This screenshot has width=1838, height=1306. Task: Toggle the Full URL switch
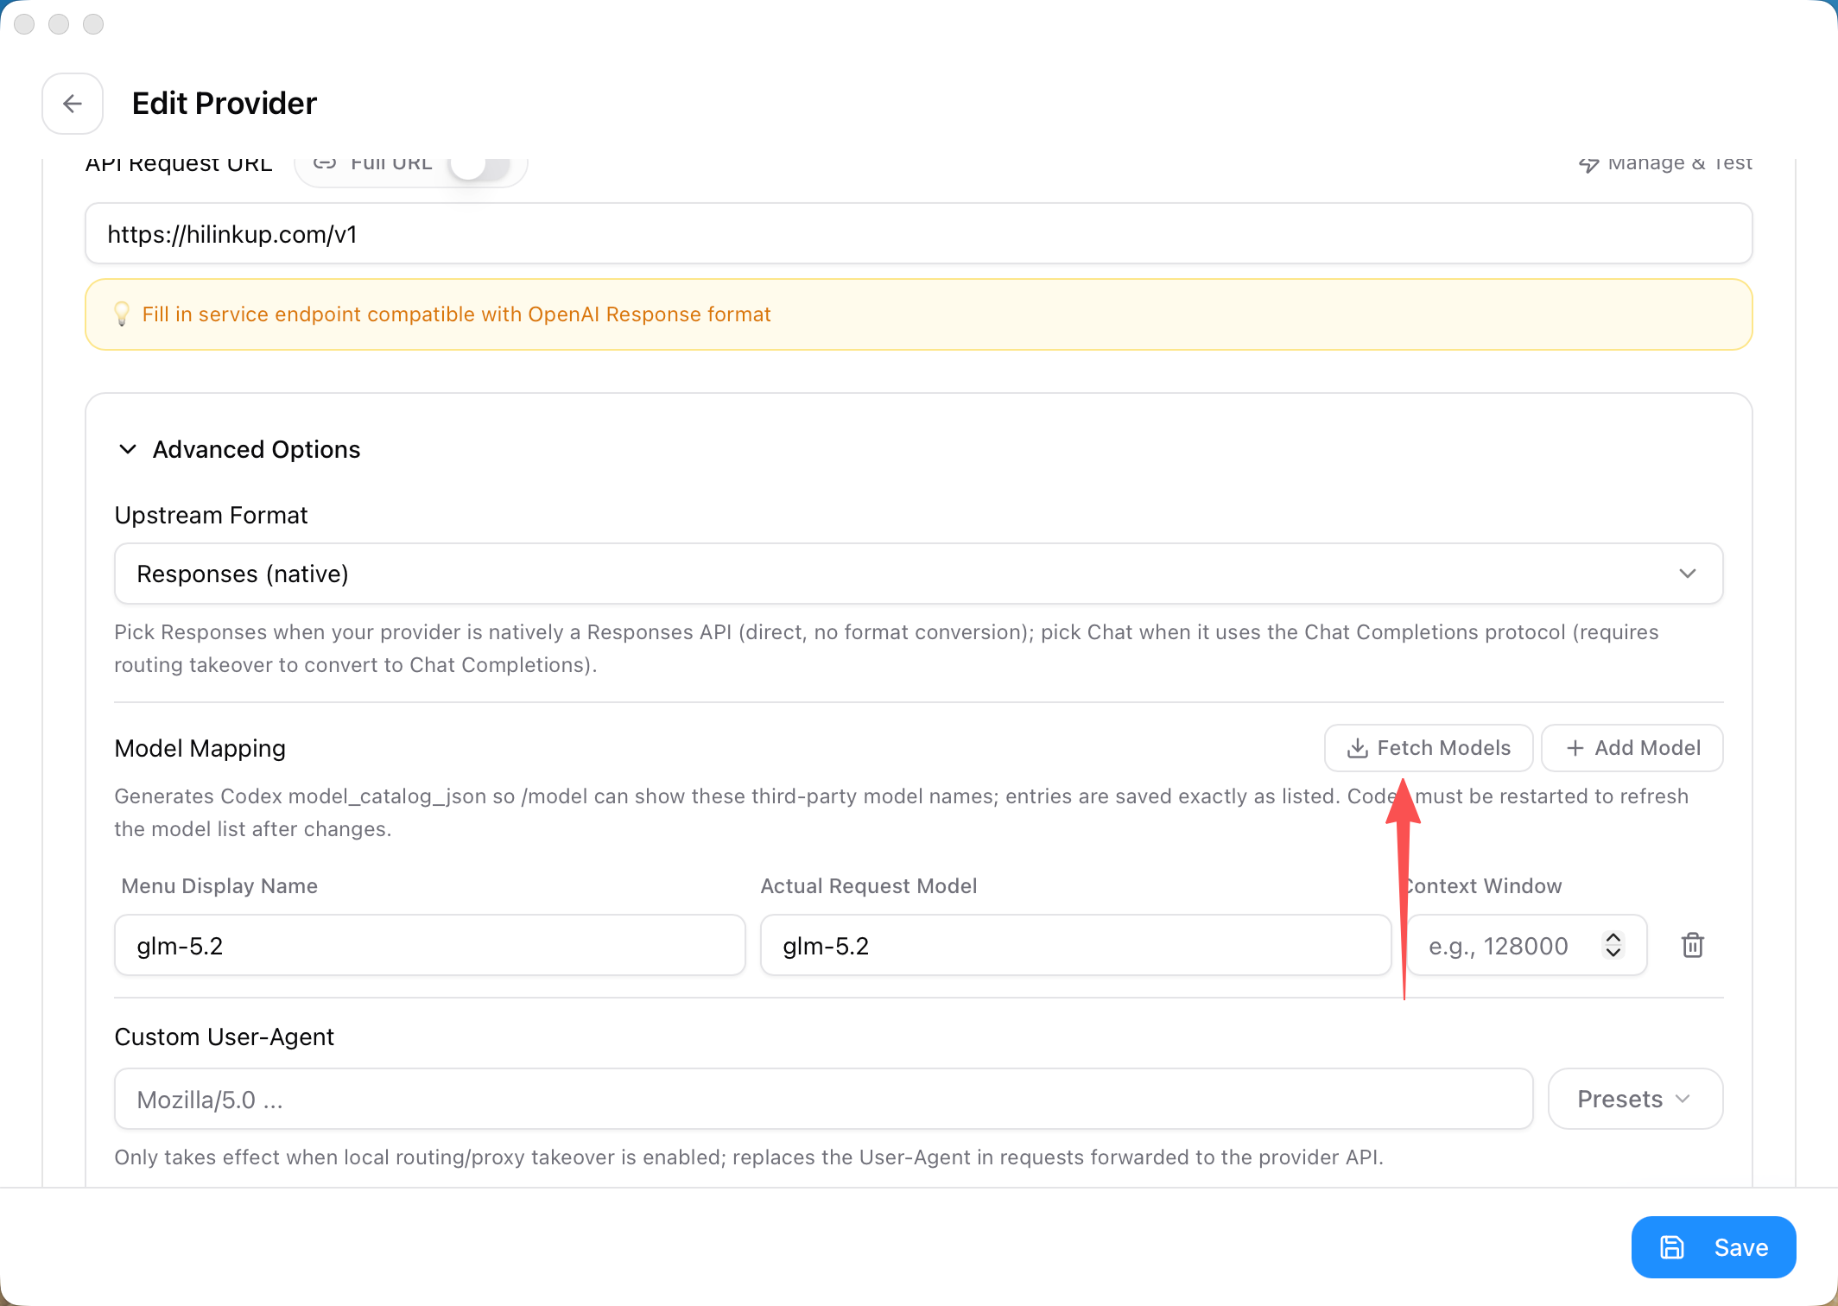pos(479,164)
